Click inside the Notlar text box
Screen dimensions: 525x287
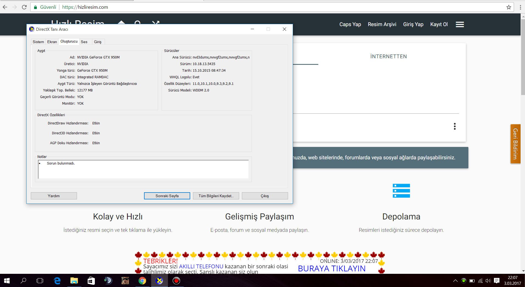click(x=143, y=169)
